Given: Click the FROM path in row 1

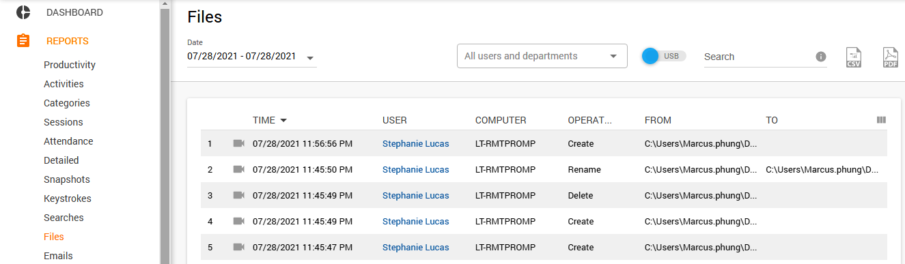Looking at the screenshot, I should click(x=701, y=143).
